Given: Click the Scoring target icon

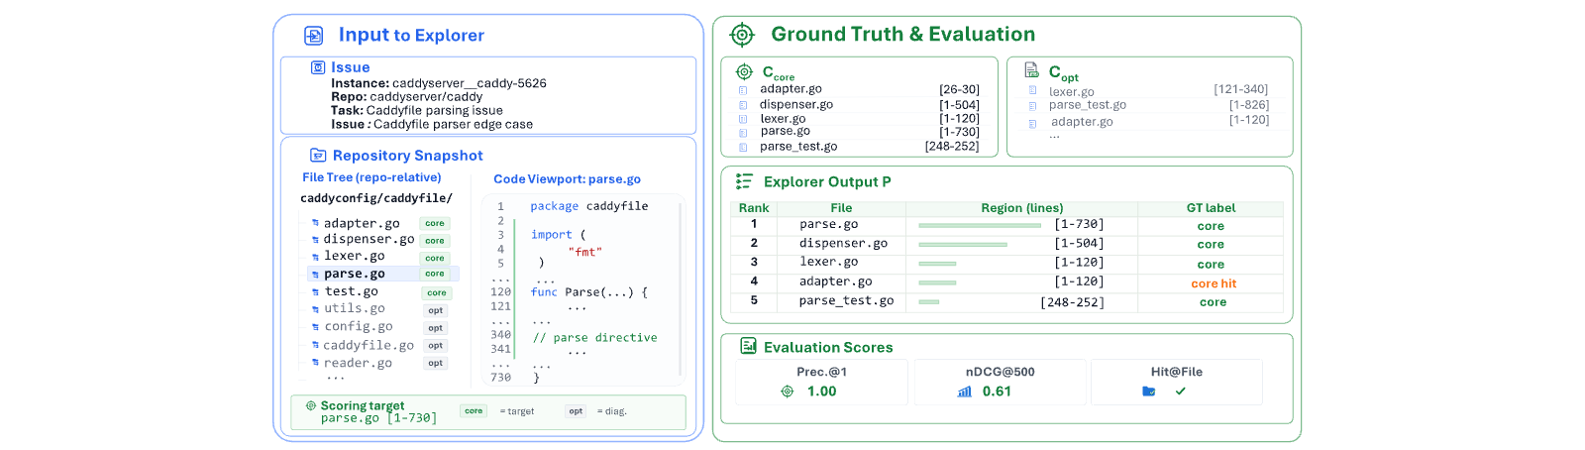Looking at the screenshot, I should pyautogui.click(x=311, y=405).
